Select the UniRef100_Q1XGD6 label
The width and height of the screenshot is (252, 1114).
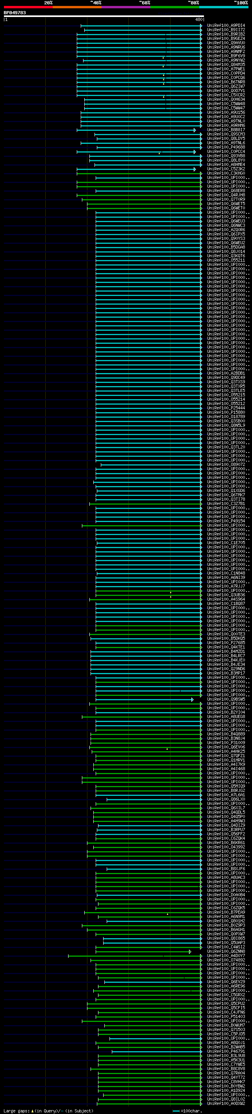(226, 491)
